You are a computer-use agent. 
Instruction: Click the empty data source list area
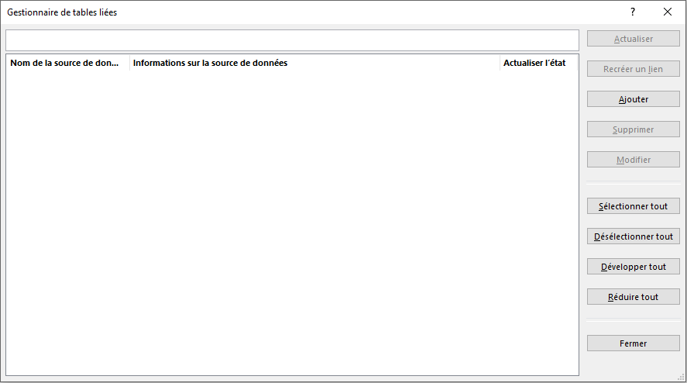(x=292, y=225)
